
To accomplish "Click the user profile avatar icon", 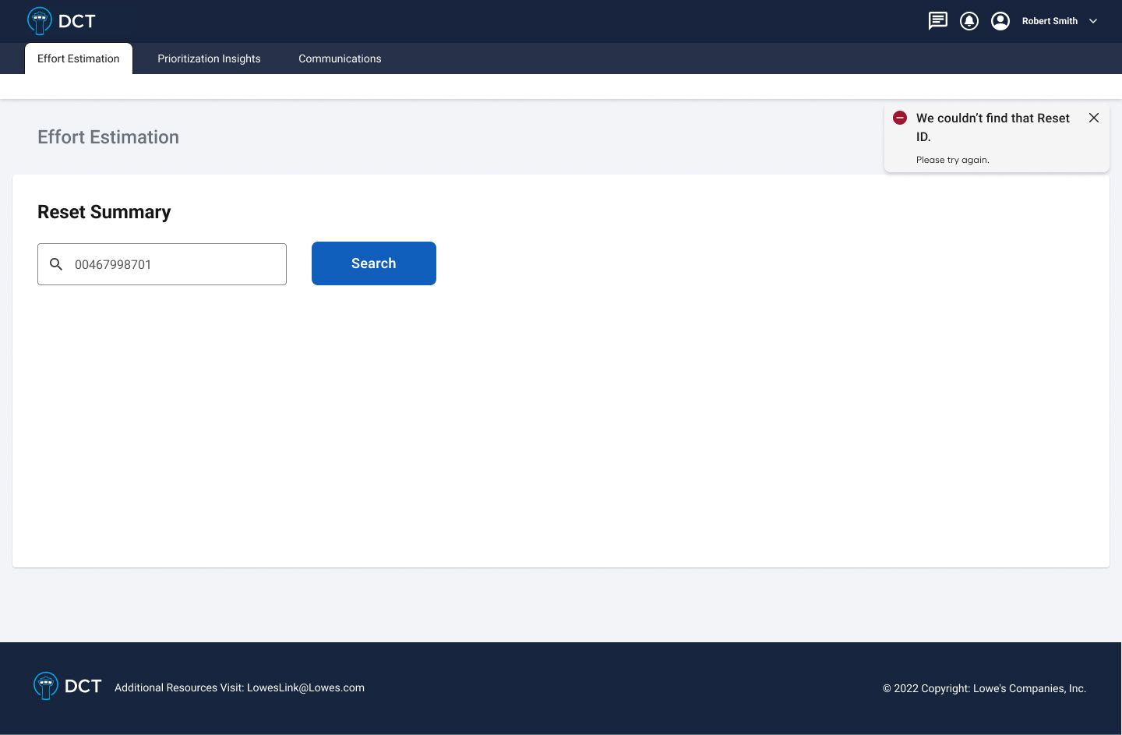I will pyautogui.click(x=1000, y=21).
